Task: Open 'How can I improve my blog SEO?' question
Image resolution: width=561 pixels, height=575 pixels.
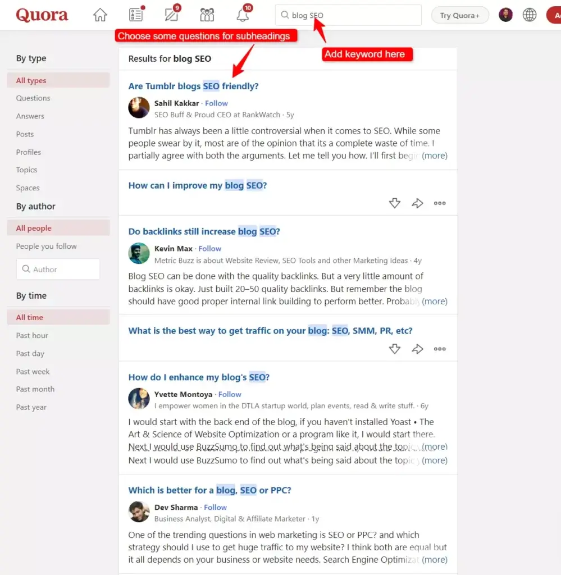Action: click(198, 185)
